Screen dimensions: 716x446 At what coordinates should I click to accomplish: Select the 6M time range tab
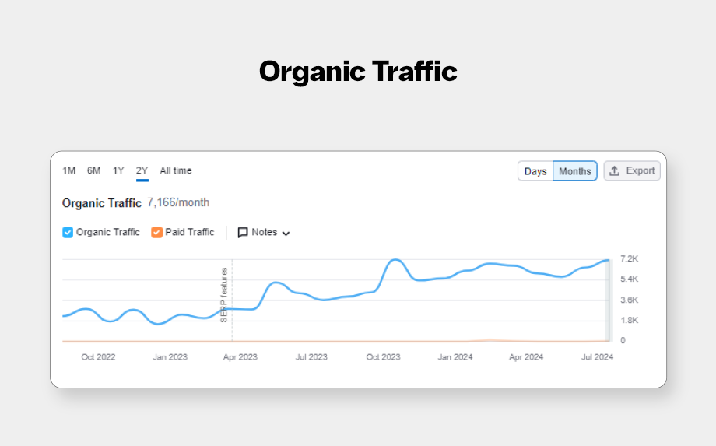tap(94, 170)
